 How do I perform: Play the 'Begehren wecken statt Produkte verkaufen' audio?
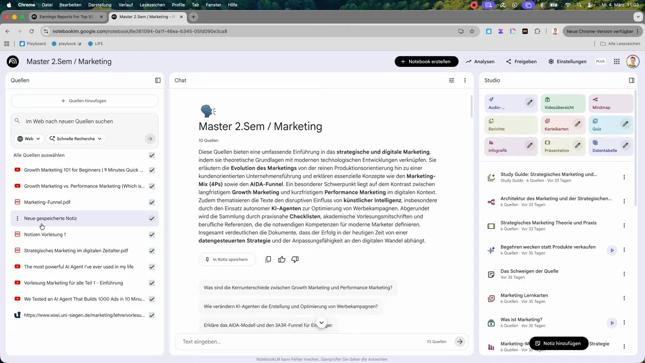(x=612, y=250)
